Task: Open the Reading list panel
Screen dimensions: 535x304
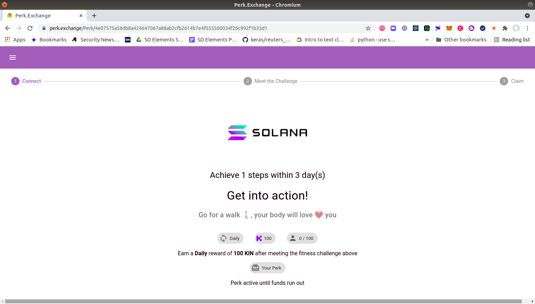Action: [x=512, y=40]
